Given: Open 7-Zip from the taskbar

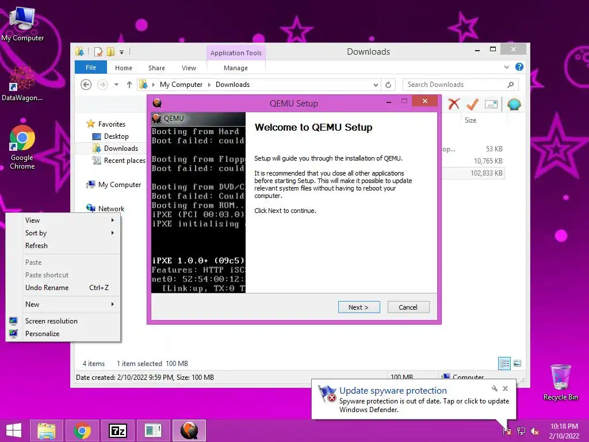Looking at the screenshot, I should pos(117,430).
